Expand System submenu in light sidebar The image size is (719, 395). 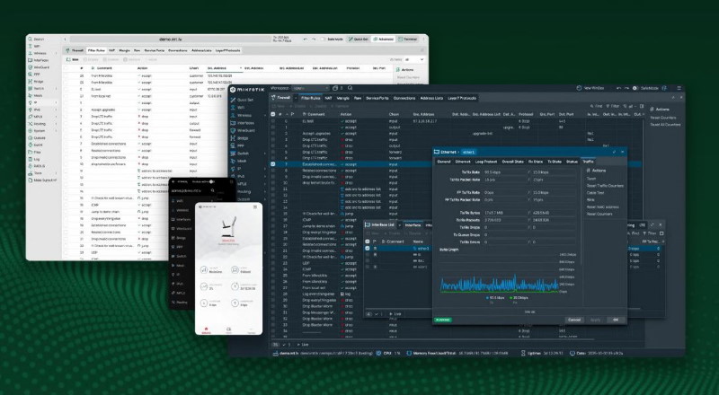(57, 130)
